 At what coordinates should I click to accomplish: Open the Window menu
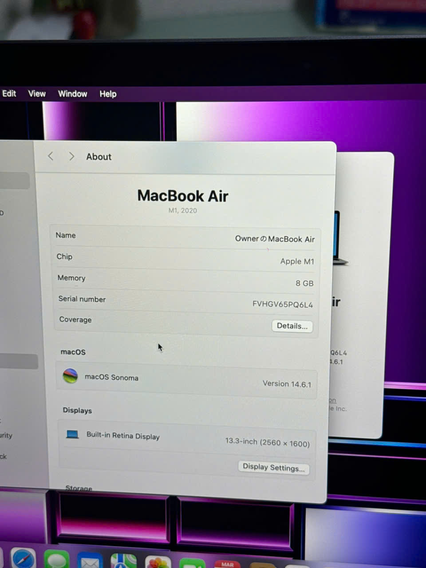point(73,94)
